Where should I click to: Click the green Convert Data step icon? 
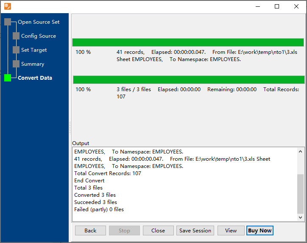(x=8, y=78)
